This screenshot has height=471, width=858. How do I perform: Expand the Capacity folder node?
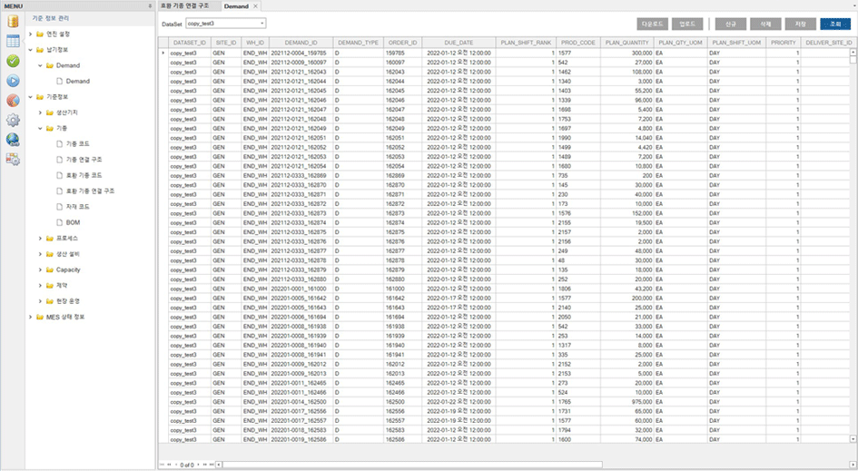[40, 270]
